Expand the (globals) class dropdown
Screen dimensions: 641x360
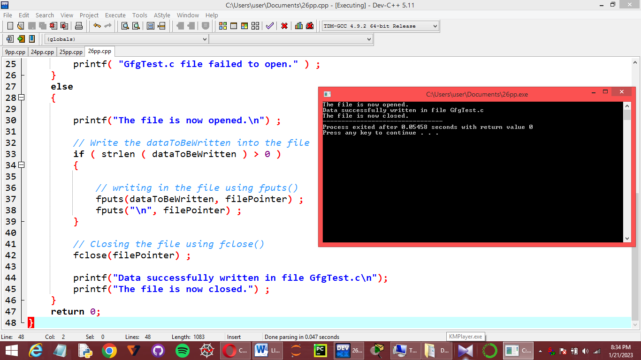pos(126,39)
